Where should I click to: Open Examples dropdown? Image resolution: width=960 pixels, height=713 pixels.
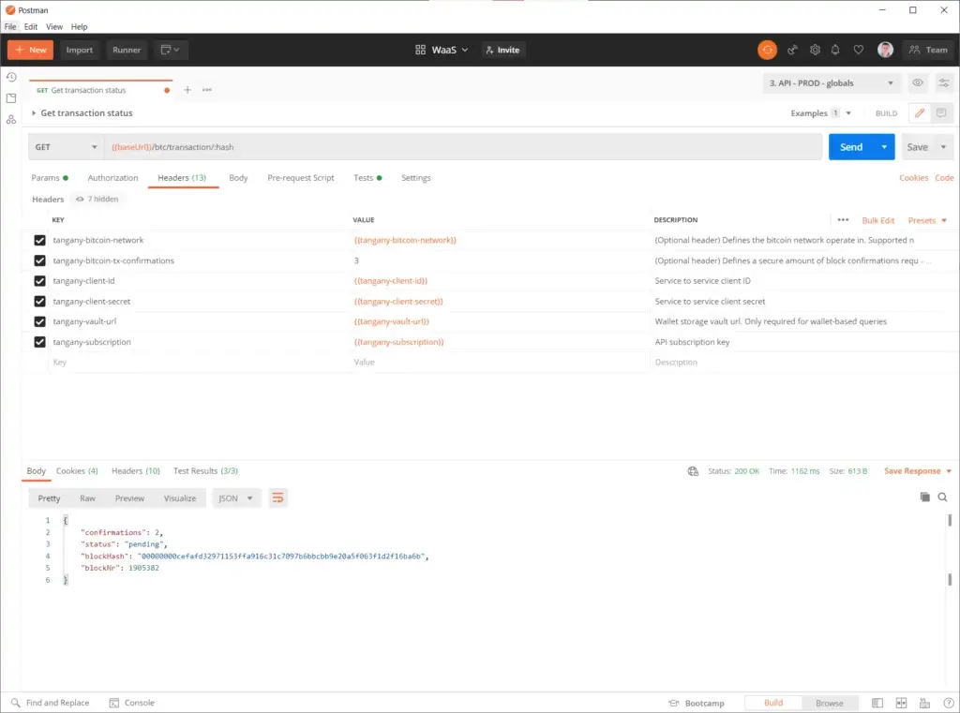820,113
